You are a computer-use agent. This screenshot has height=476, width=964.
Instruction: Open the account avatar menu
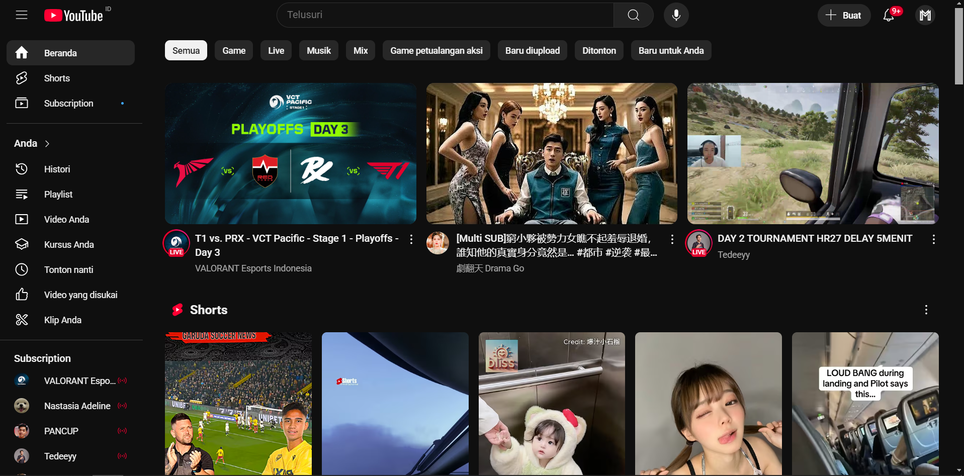925,16
